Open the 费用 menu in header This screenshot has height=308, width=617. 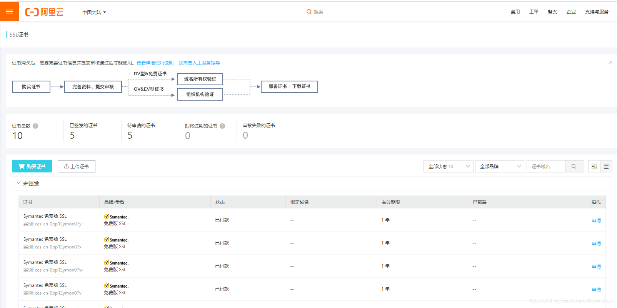[515, 12]
